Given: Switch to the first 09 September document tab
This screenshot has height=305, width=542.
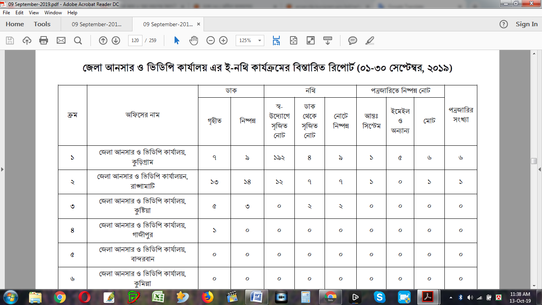Looking at the screenshot, I should (x=97, y=24).
